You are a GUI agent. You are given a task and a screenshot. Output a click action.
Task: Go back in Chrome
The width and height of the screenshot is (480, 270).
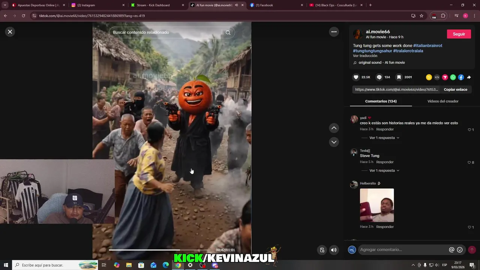tap(5, 16)
